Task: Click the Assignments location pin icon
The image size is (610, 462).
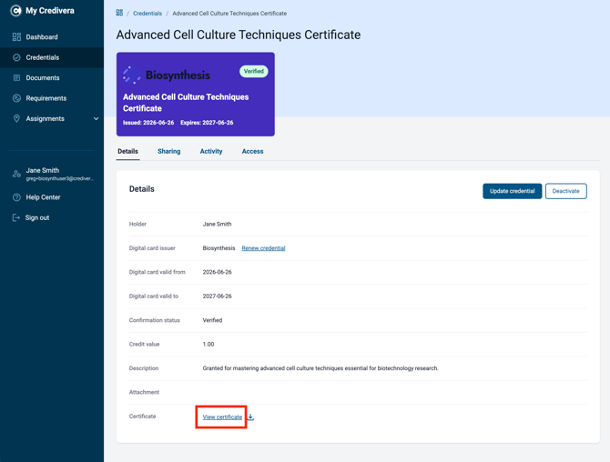Action: (16, 118)
